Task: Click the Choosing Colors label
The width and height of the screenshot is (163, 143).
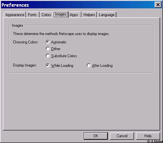Action: pos(25,42)
